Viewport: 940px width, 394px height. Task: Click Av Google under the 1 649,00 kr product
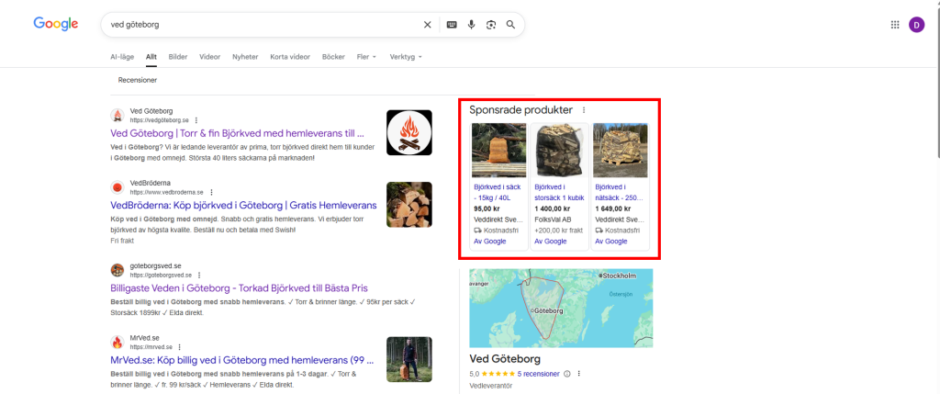tap(611, 241)
